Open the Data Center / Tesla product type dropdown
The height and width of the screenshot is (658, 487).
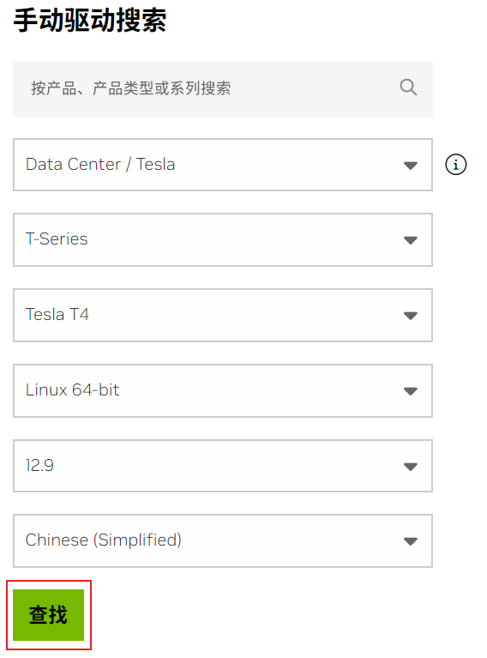[x=223, y=165]
